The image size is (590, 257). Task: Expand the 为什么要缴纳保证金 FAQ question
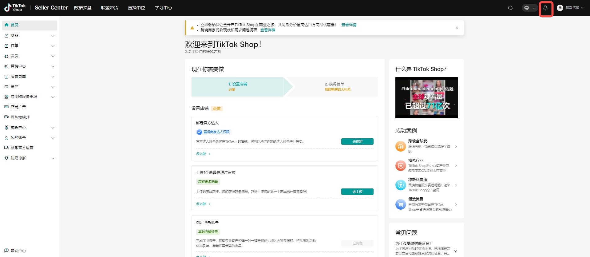point(455,251)
